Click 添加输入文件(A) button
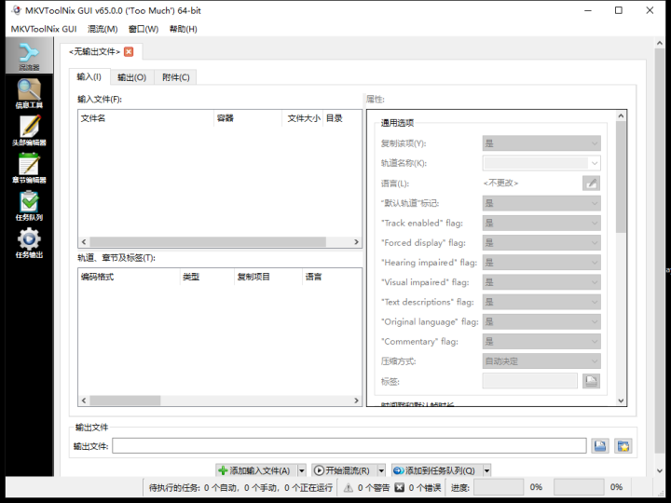Image resolution: width=671 pixels, height=503 pixels. [256, 470]
